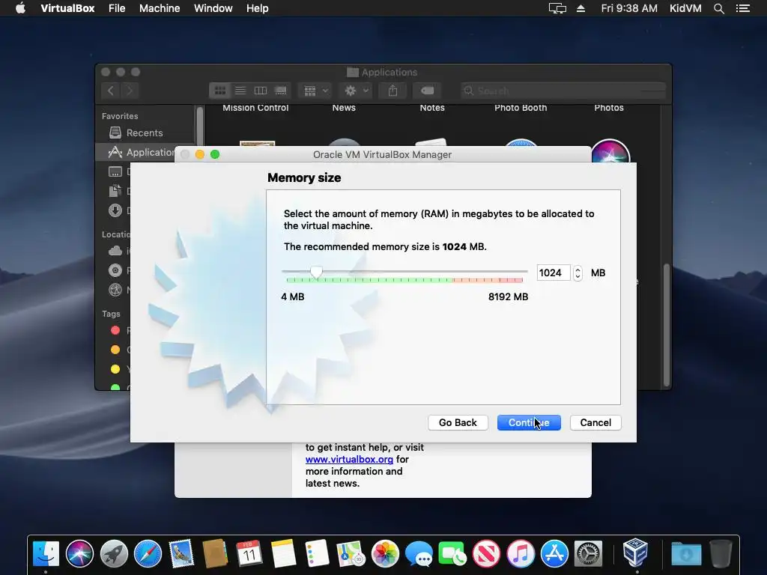Open the Apple menu
767x575 pixels.
point(20,8)
